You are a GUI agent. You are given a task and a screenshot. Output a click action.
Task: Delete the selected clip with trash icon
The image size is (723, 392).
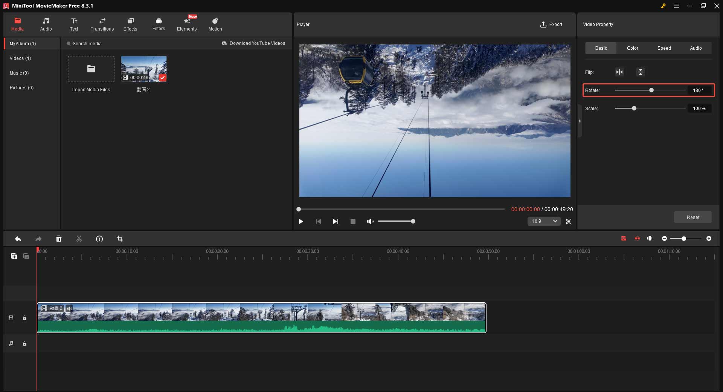click(x=59, y=239)
